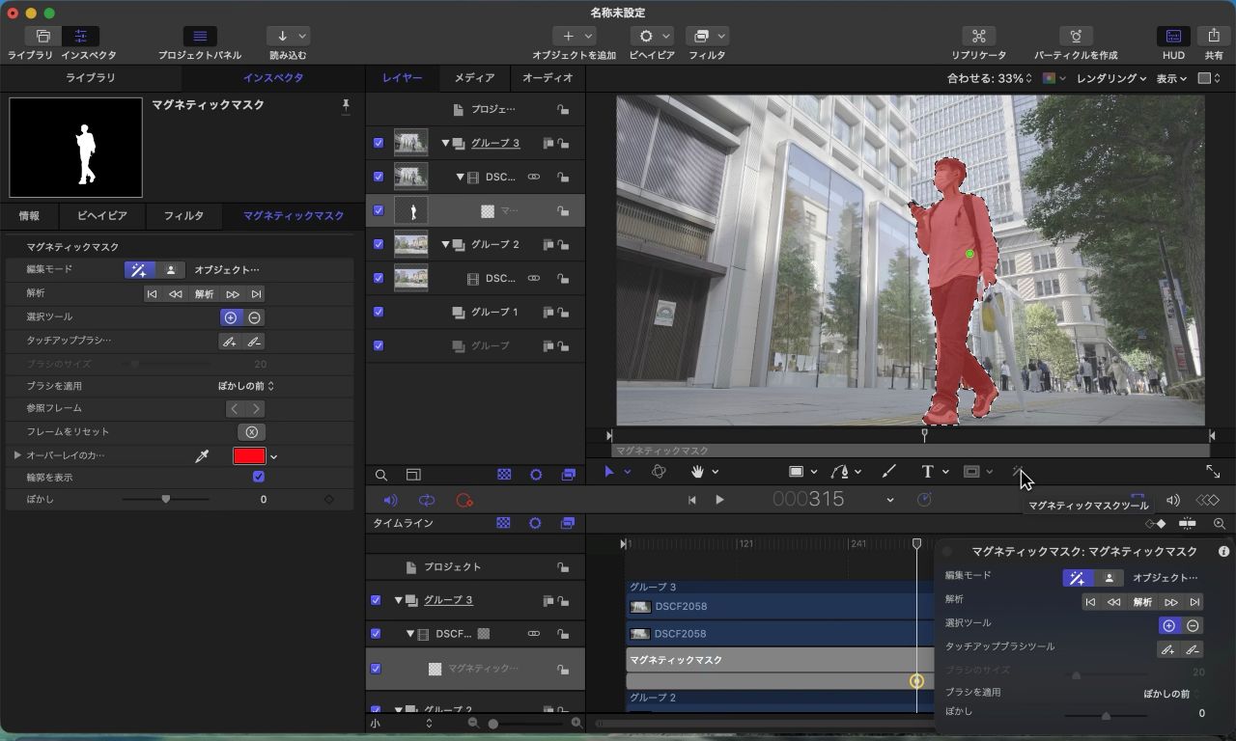Open the Rendering dropdown menu

pos(1110,78)
